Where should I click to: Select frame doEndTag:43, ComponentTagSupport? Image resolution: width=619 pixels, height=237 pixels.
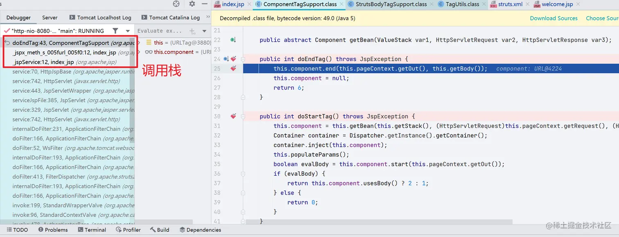pos(67,43)
